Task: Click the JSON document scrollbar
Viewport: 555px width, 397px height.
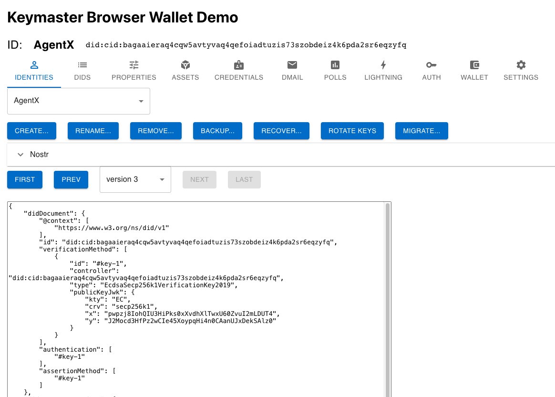Action: pyautogui.click(x=388, y=300)
